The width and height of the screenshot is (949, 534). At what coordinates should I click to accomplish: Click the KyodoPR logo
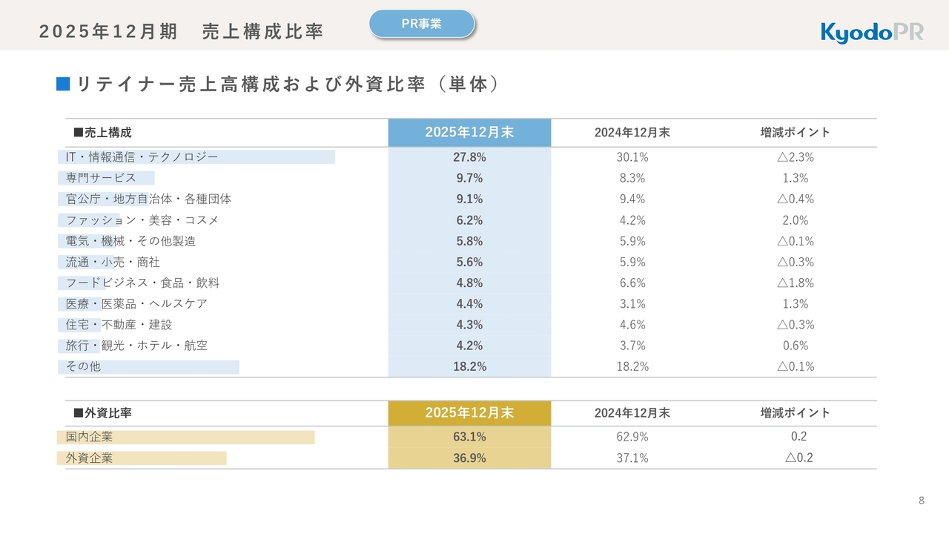[872, 32]
